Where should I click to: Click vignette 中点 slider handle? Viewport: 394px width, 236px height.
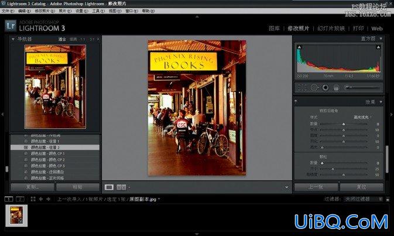point(344,129)
